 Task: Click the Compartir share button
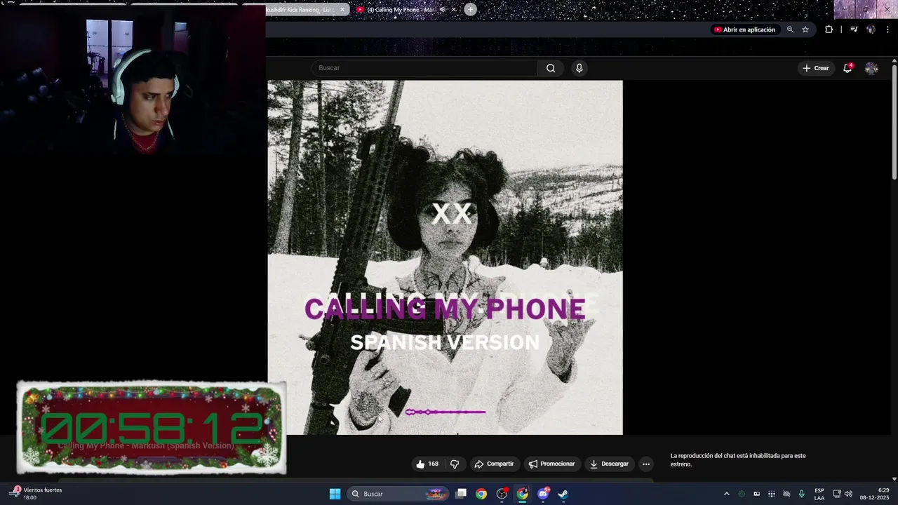(494, 464)
